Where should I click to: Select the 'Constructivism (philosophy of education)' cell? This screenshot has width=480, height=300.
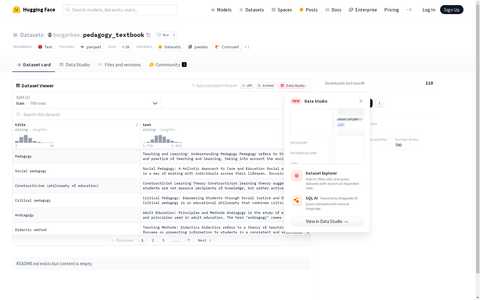click(x=76, y=186)
